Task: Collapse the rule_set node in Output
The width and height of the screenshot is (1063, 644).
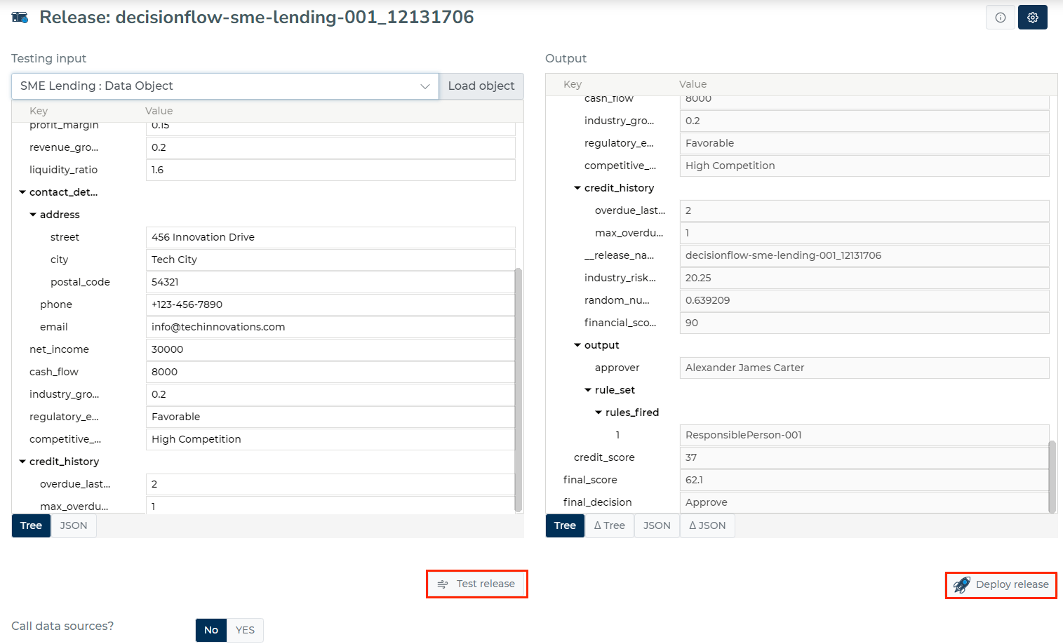Action: click(588, 390)
